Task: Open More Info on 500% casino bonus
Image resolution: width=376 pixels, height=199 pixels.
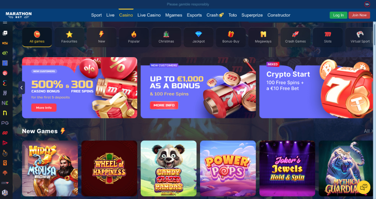Action: coord(44,108)
